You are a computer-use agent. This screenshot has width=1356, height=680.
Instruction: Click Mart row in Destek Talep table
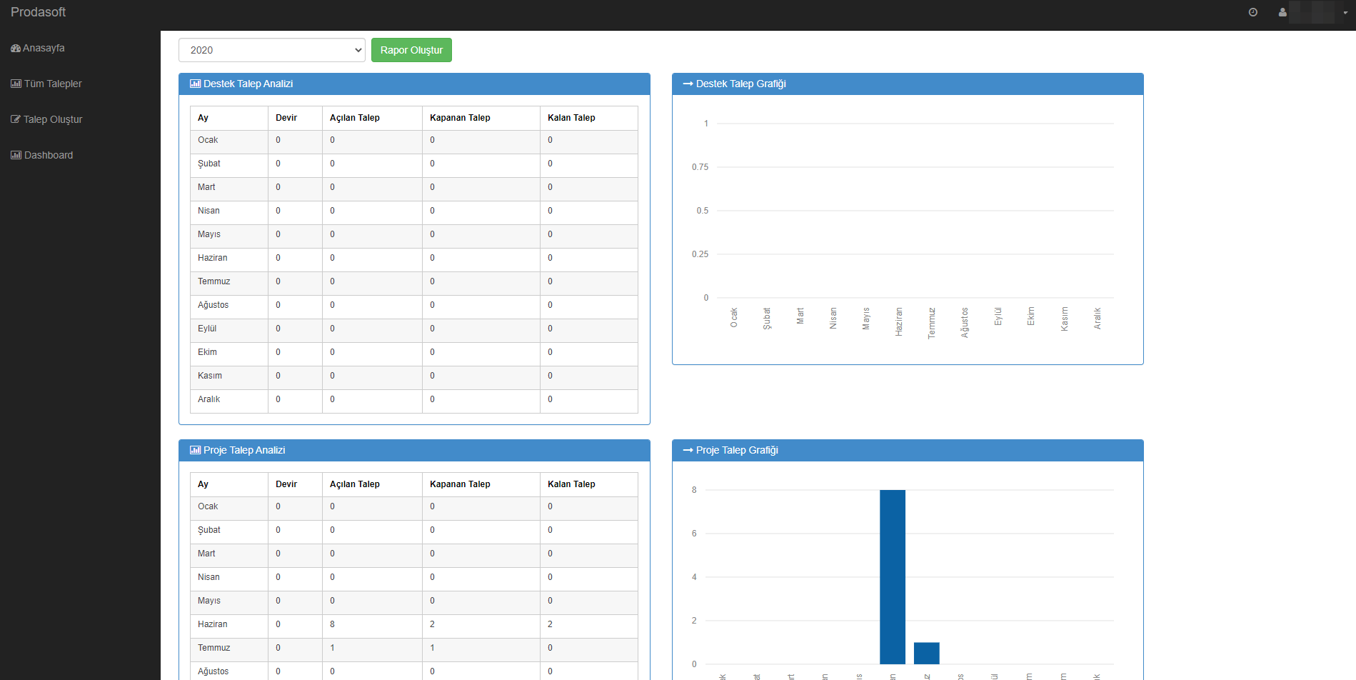click(414, 188)
